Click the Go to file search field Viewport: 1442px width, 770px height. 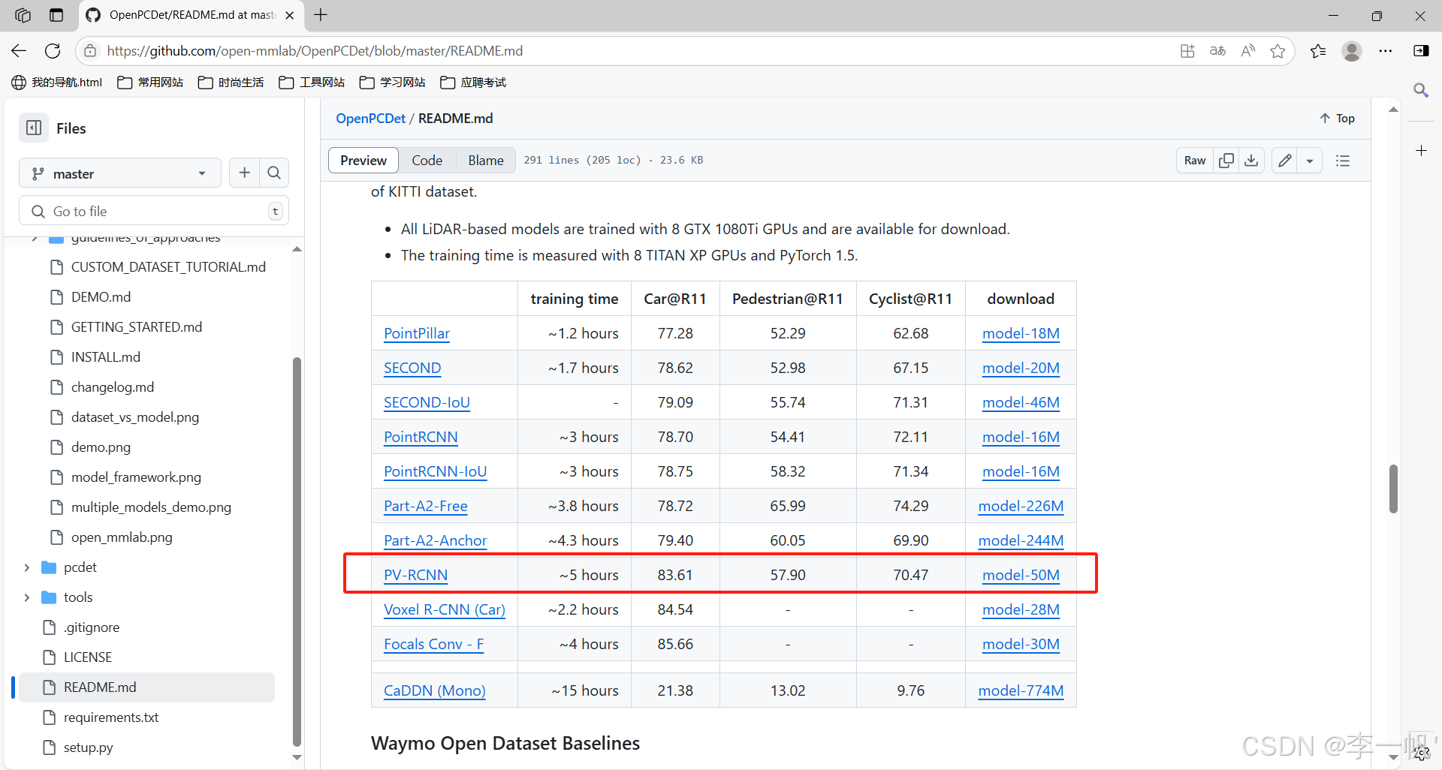point(154,212)
